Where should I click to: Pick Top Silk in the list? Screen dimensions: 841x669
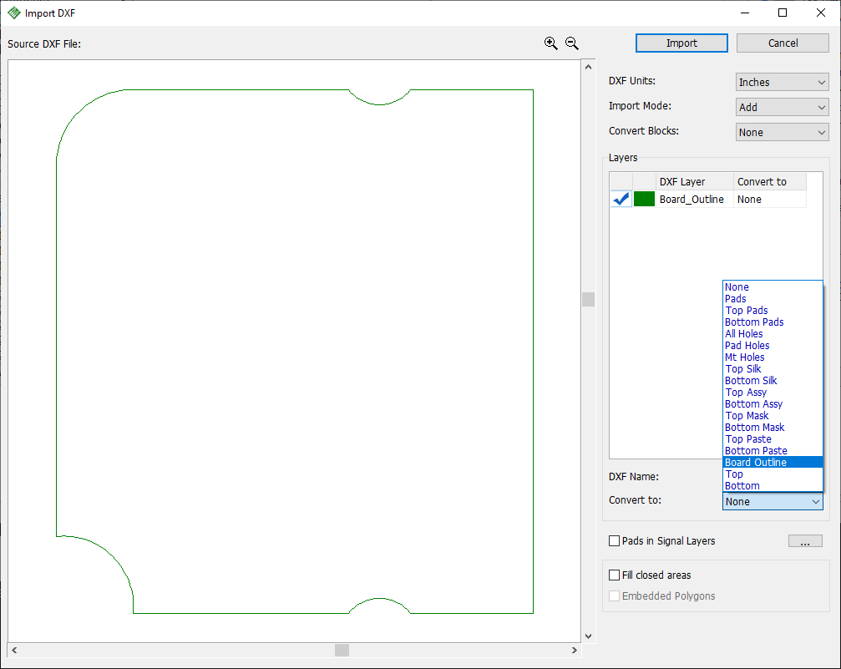pos(773,369)
